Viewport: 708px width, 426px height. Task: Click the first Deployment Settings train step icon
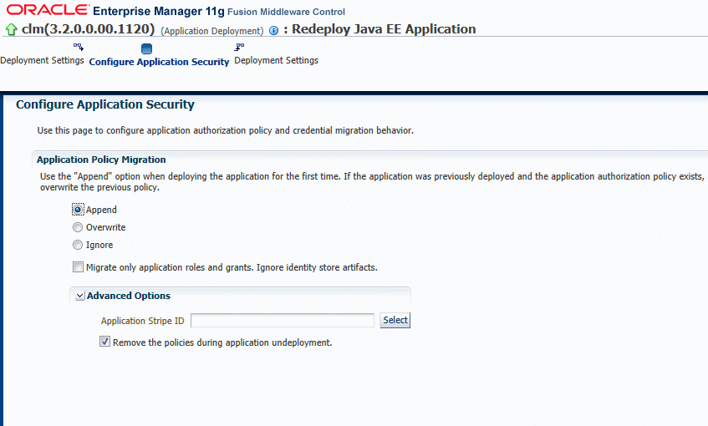pos(79,47)
